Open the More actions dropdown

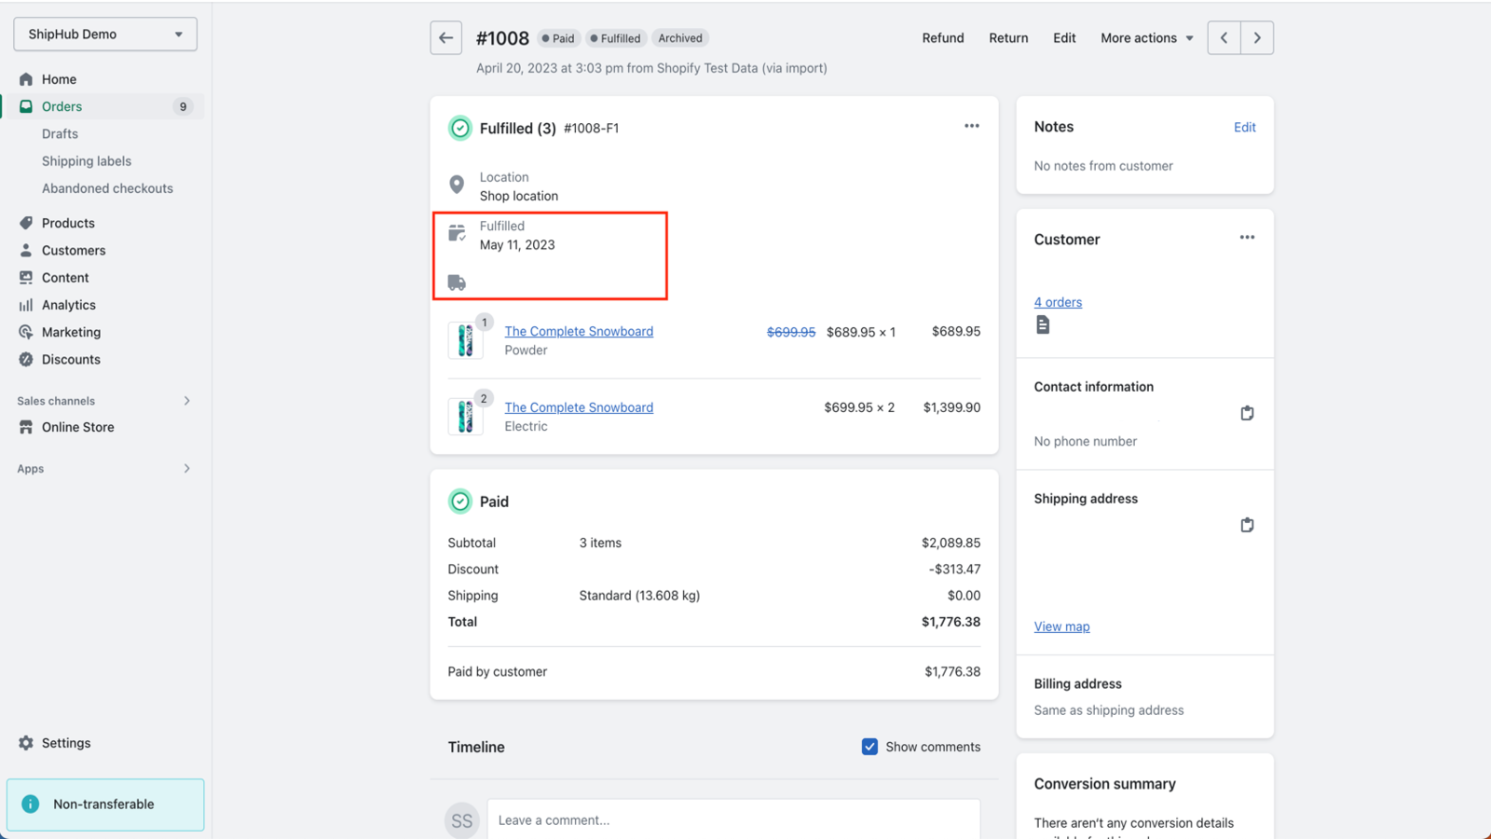pyautogui.click(x=1145, y=37)
